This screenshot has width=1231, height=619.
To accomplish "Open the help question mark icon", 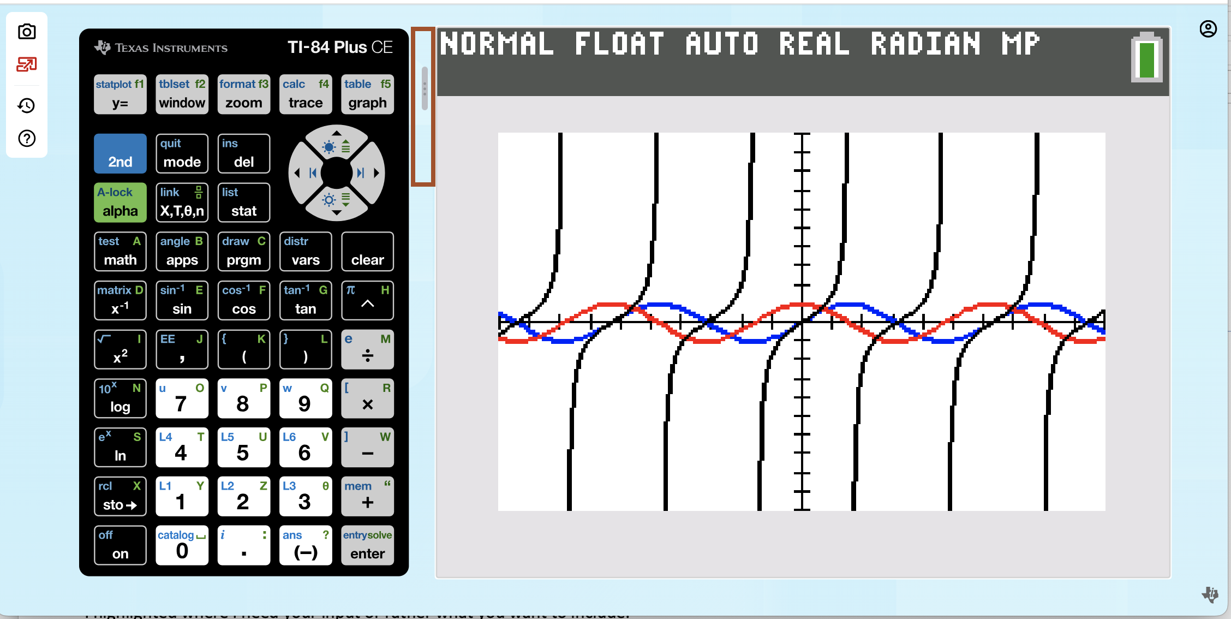I will coord(27,139).
